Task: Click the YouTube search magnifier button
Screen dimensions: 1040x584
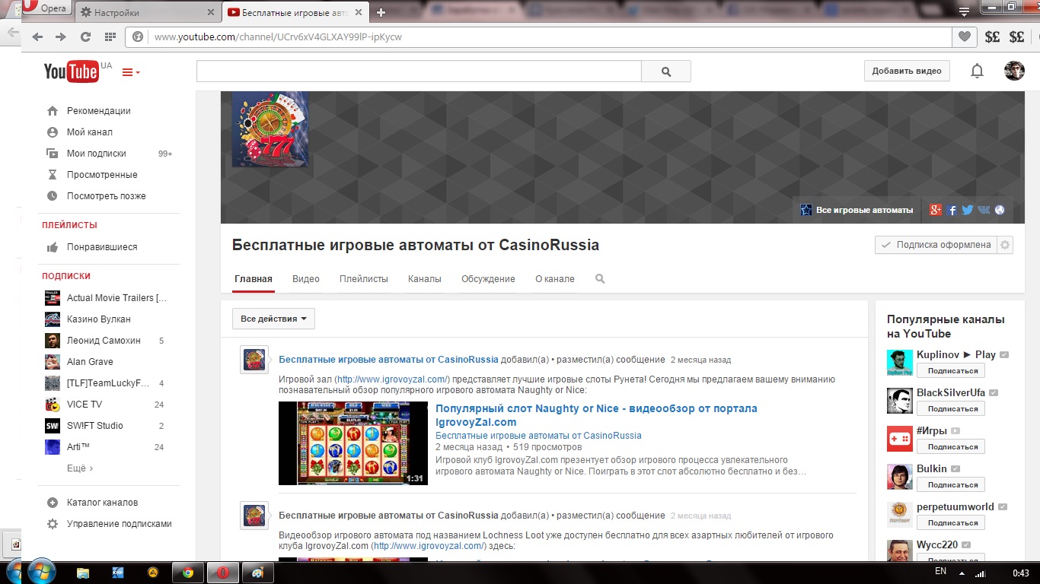Action: (666, 71)
